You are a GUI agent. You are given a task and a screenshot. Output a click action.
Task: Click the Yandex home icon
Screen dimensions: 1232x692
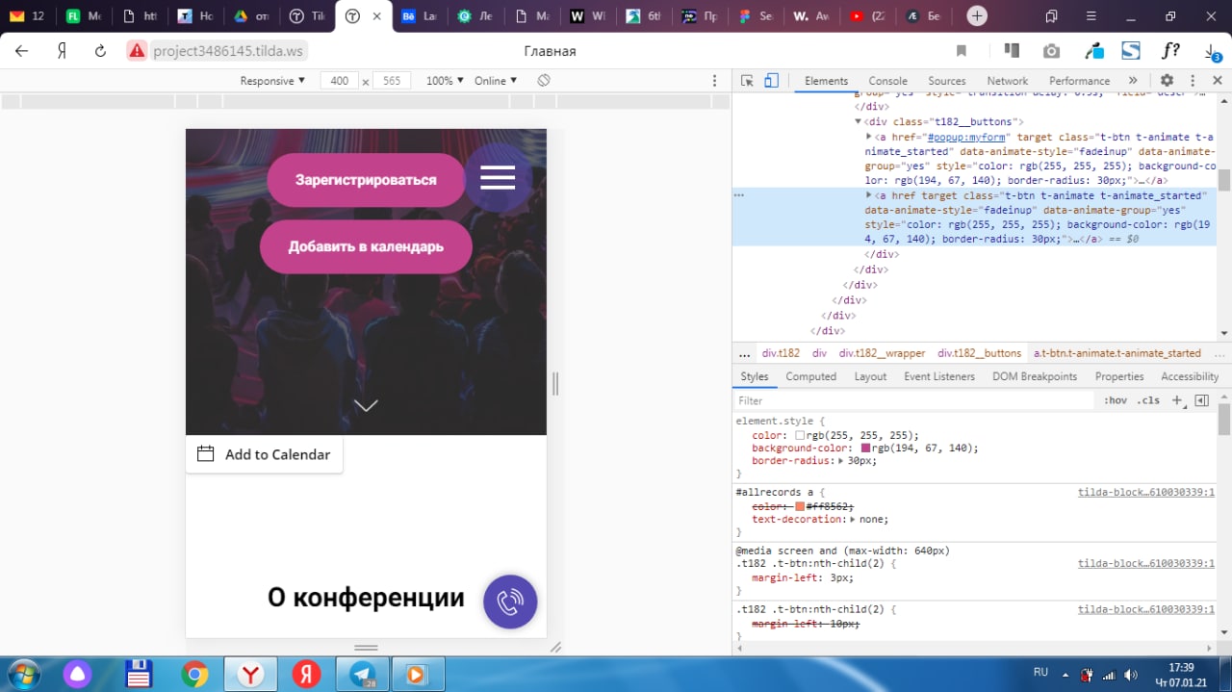pos(62,51)
